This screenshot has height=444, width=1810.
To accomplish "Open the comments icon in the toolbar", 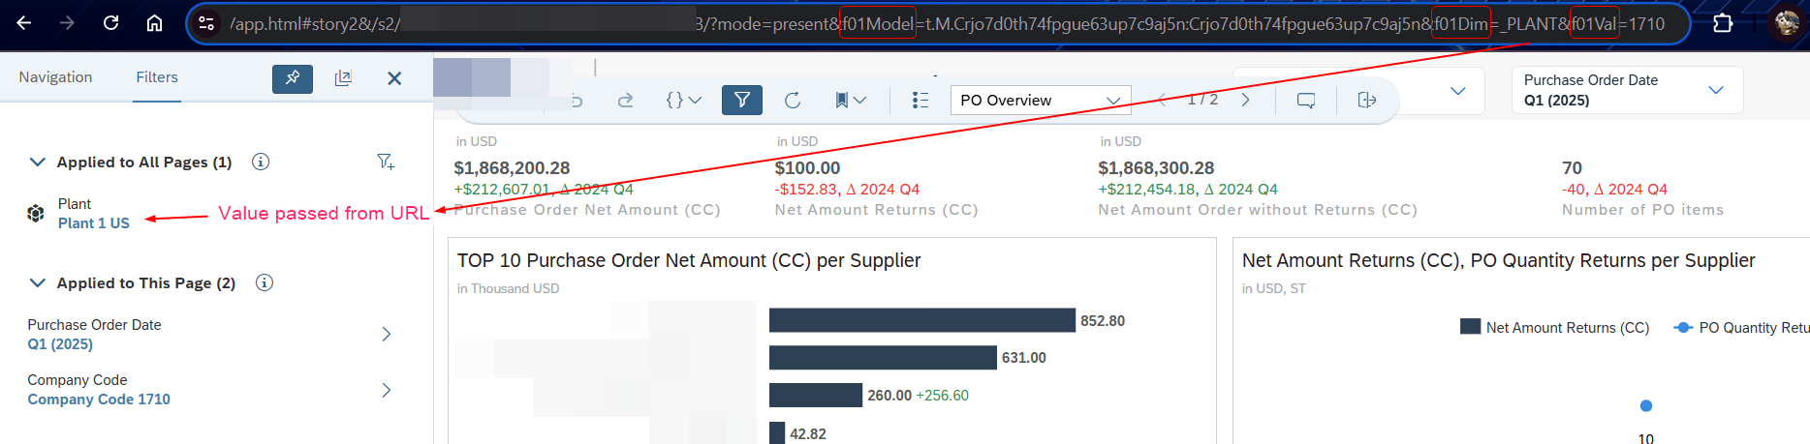I will click(x=1306, y=100).
